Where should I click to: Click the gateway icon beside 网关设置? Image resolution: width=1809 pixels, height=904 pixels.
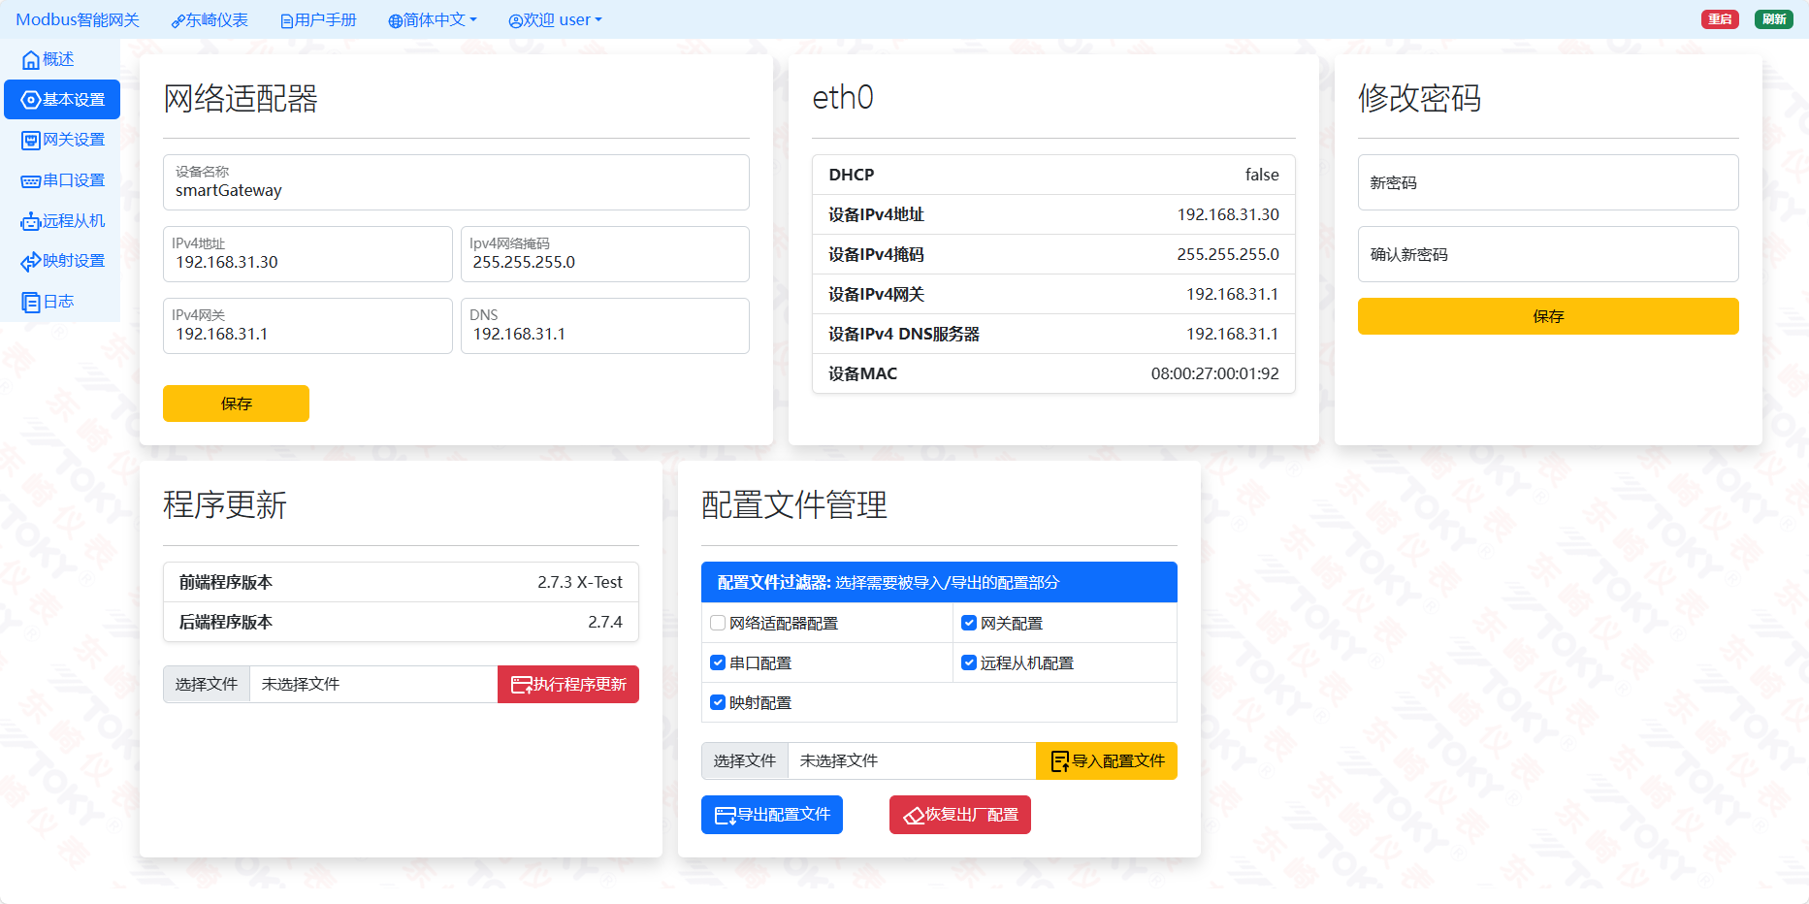click(x=31, y=141)
